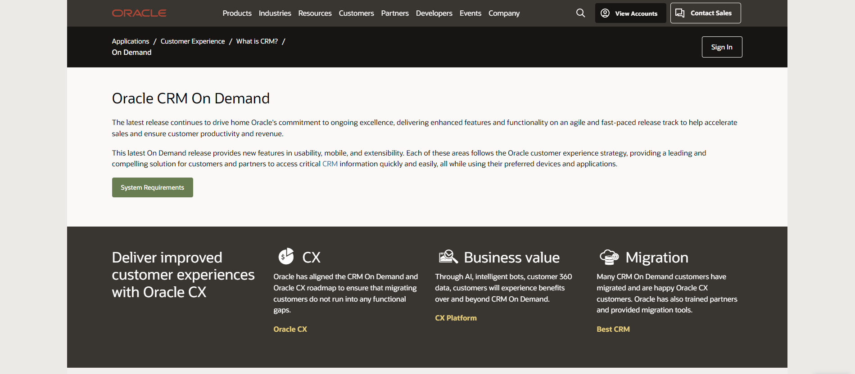Viewport: 855px width, 374px height.
Task: Click the Migration cloud database icon
Action: [x=609, y=257]
